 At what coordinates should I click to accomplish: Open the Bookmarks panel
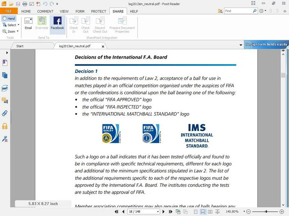click(x=5, y=63)
